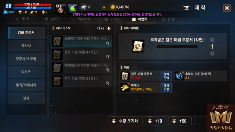Increase craft quantity with the up arrow
Screen dimensions: 235x132
tap(212, 40)
